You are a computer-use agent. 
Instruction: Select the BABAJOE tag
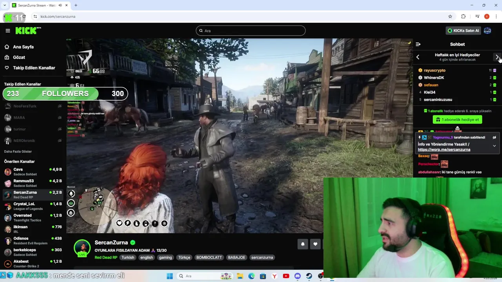tap(236, 257)
